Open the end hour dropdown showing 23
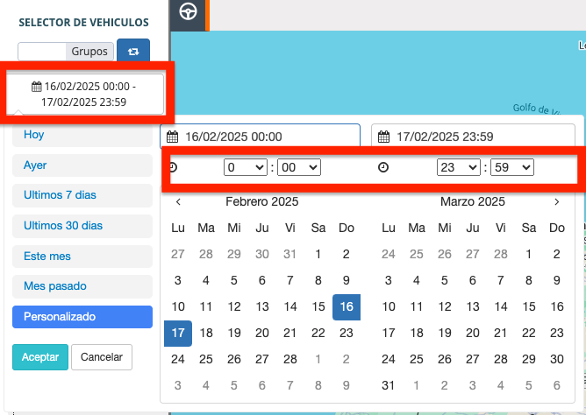Viewport: 586px width, 415px height. tap(458, 166)
